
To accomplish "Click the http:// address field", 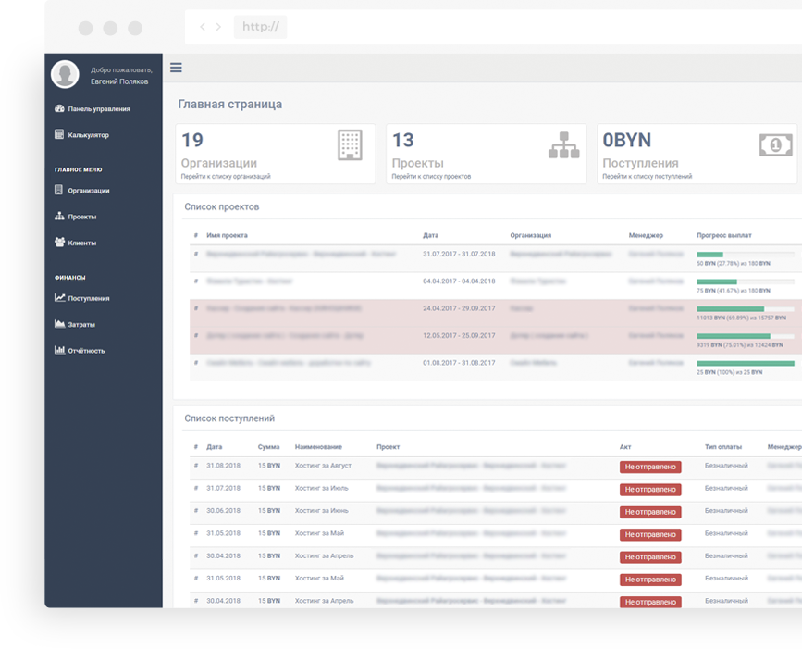I will coord(260,27).
